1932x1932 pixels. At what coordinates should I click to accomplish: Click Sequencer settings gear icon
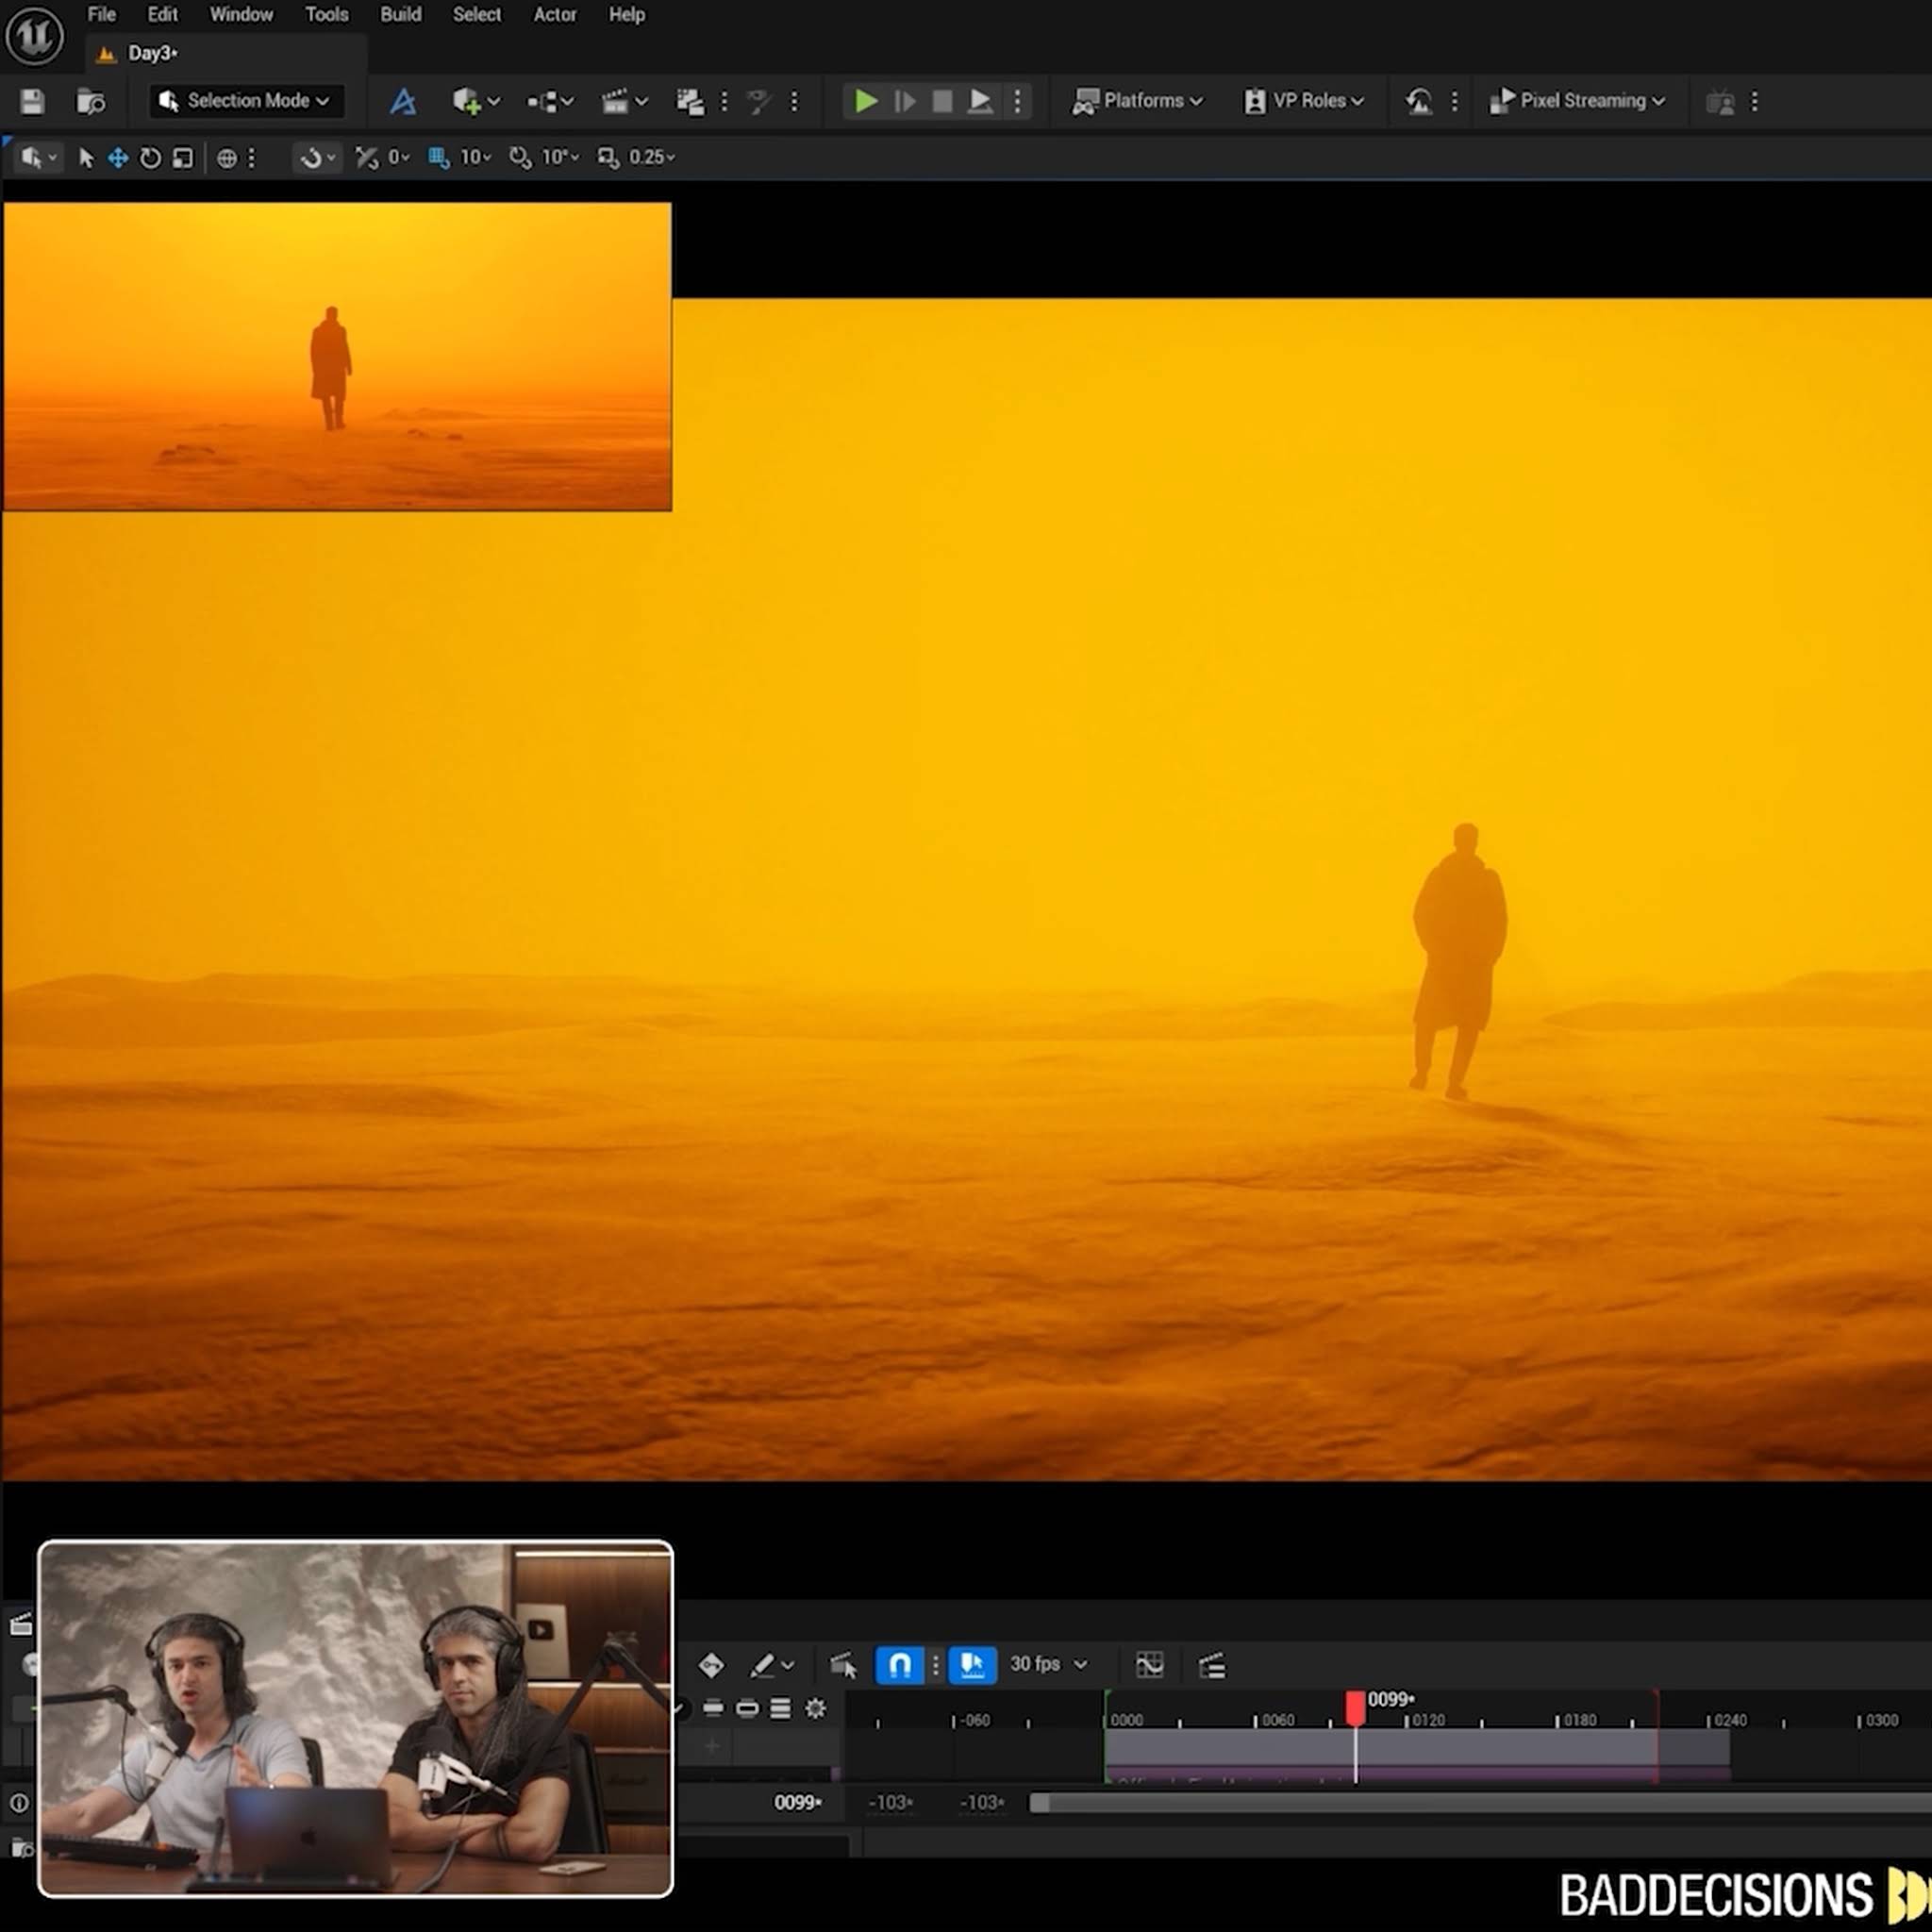[815, 1709]
